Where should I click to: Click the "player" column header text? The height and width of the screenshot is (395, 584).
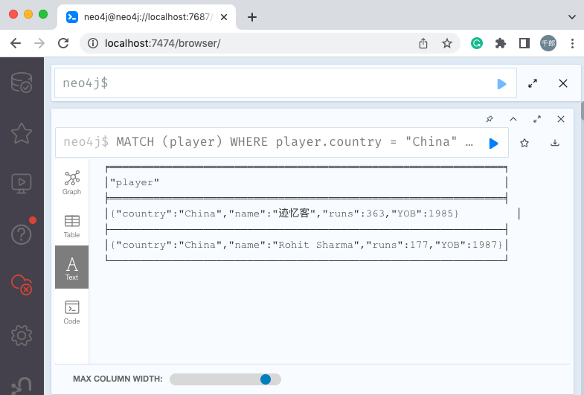pos(135,182)
